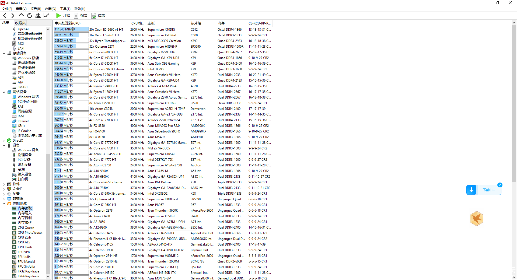
Task: Sort by 主板 column header
Action: [x=167, y=23]
